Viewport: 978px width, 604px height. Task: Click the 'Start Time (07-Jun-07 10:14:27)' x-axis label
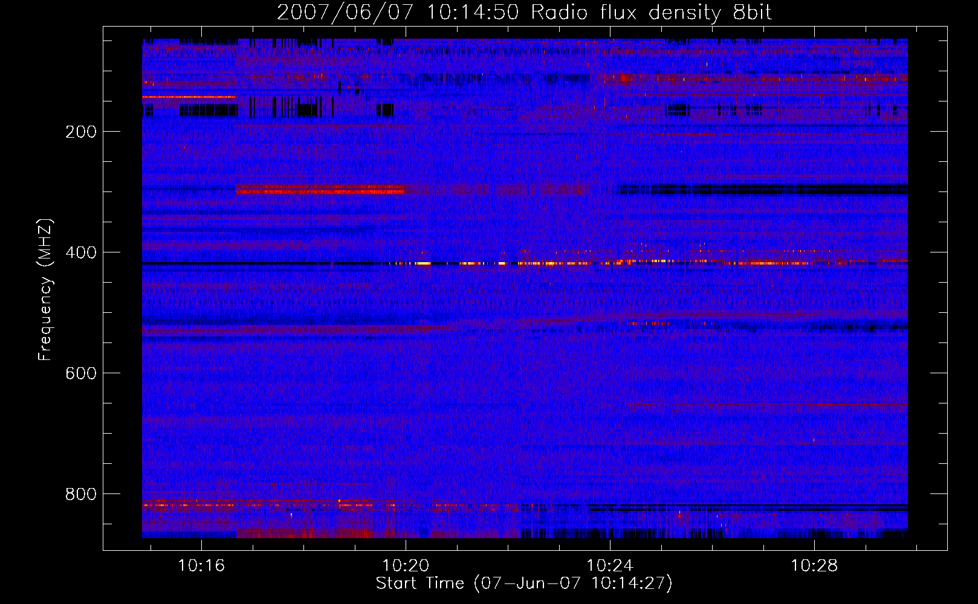[524, 583]
